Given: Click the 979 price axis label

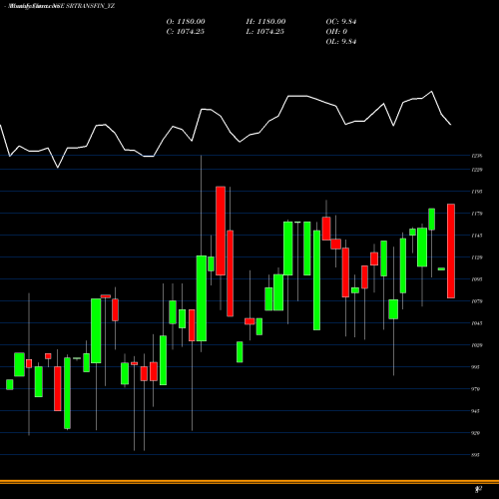Looking at the screenshot, I should tap(476, 389).
